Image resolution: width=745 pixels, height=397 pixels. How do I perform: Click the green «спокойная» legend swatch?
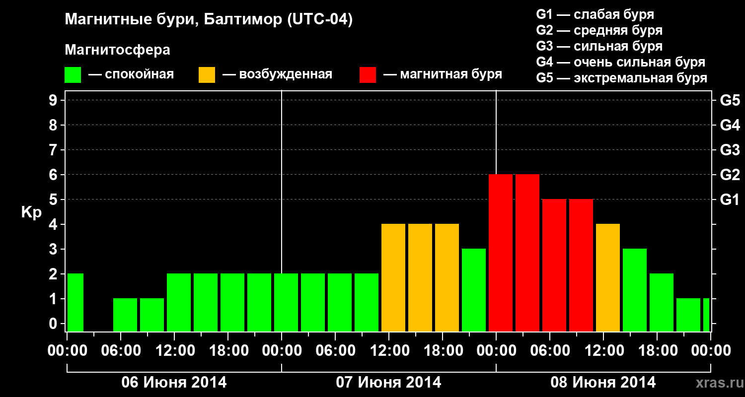click(x=73, y=75)
